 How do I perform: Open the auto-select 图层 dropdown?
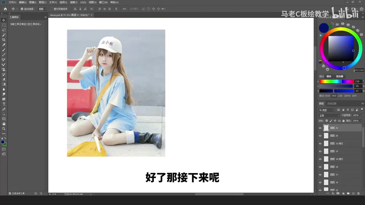click(x=42, y=9)
